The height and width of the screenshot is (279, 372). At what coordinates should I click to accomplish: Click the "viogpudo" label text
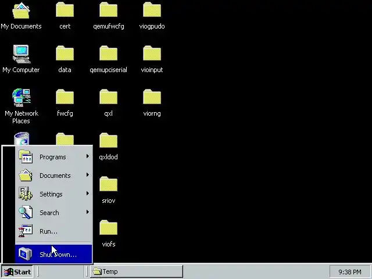[152, 26]
